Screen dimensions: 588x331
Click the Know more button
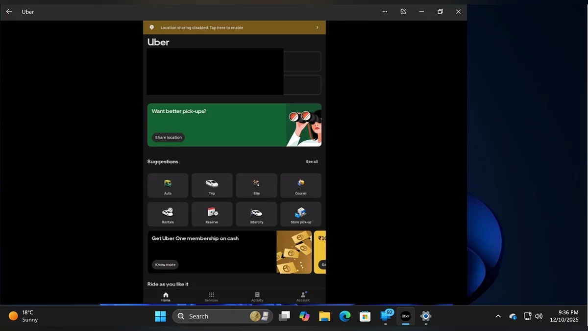point(165,265)
